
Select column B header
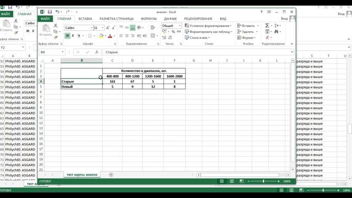point(82,61)
